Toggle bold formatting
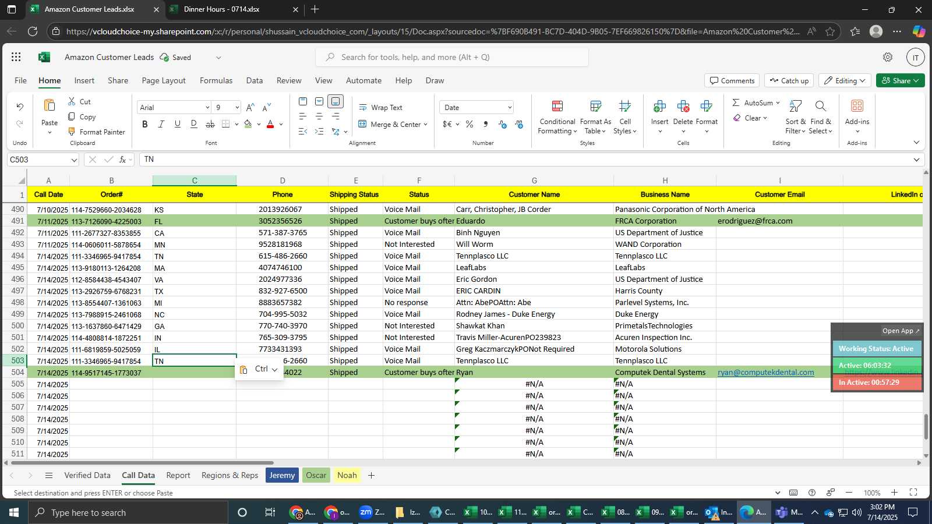This screenshot has width=932, height=524. (145, 124)
